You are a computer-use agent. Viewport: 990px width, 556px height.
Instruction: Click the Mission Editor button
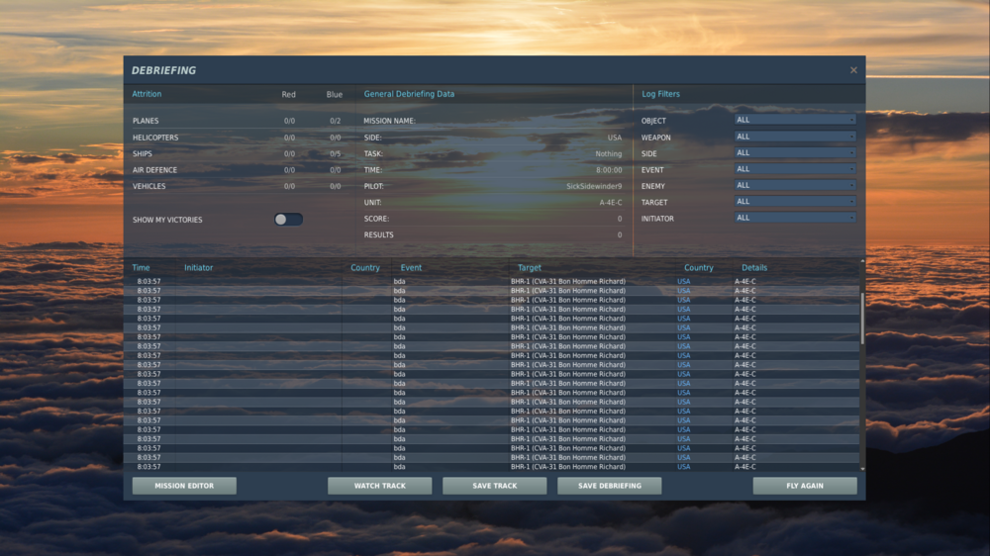click(184, 486)
